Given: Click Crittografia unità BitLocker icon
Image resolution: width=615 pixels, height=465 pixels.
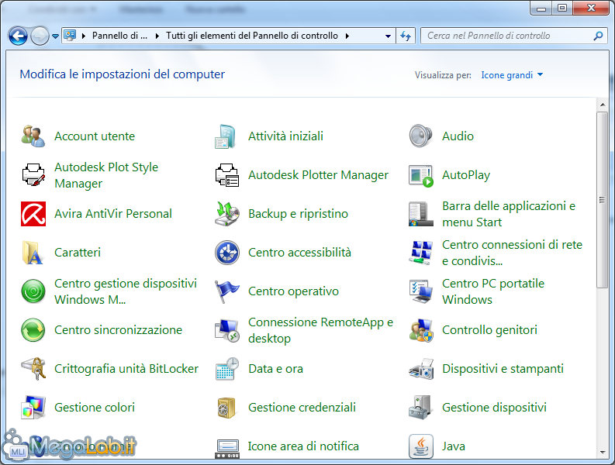Looking at the screenshot, I should [x=33, y=369].
